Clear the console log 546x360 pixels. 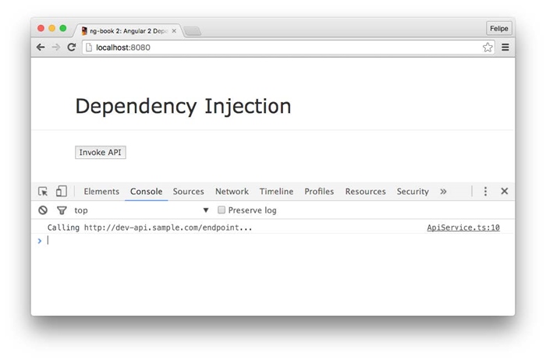pyautogui.click(x=43, y=210)
